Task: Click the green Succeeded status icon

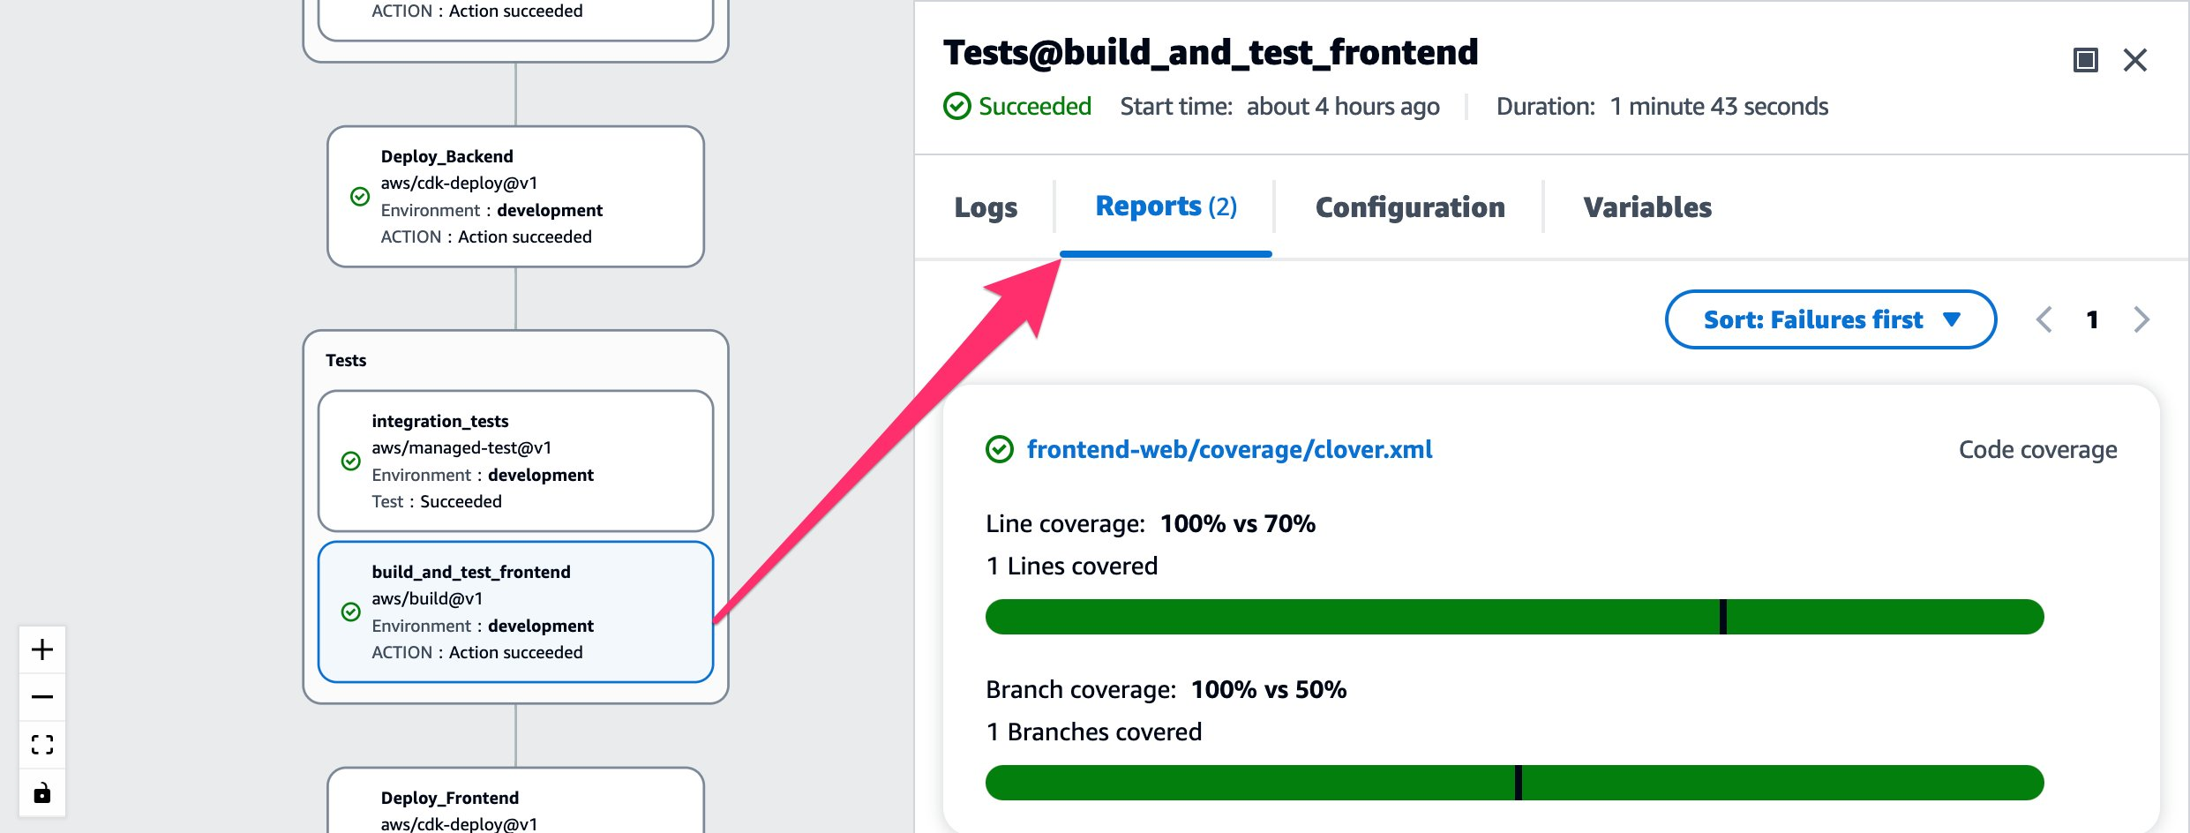Action: click(959, 105)
